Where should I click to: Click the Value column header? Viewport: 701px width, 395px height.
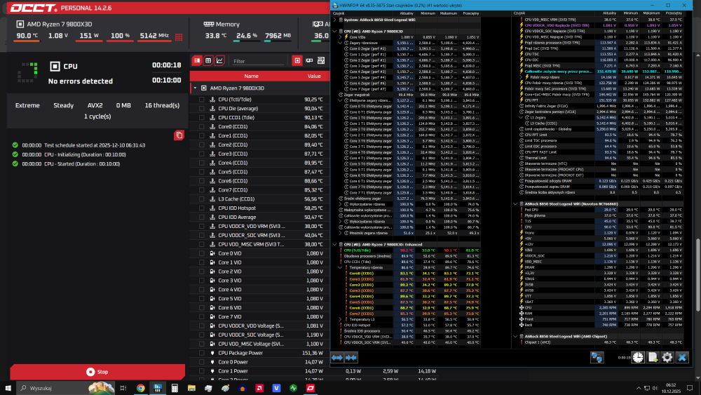click(x=313, y=76)
